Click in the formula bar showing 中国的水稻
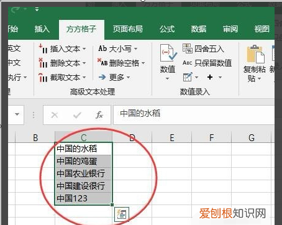282x225 pixels. [x=194, y=114]
